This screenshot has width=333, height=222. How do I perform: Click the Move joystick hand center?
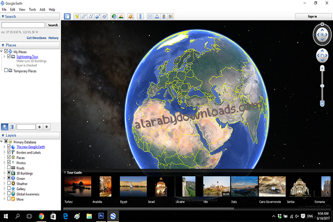322,56
